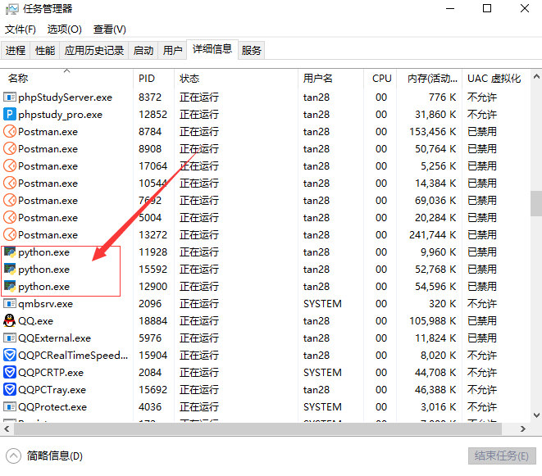Click Postman icon for PID 10544
The image size is (542, 476).
pos(10,183)
